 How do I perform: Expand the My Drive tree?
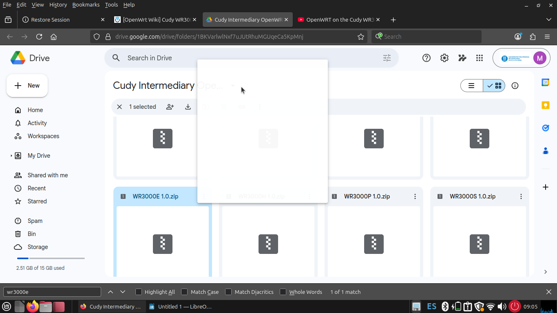[11, 156]
